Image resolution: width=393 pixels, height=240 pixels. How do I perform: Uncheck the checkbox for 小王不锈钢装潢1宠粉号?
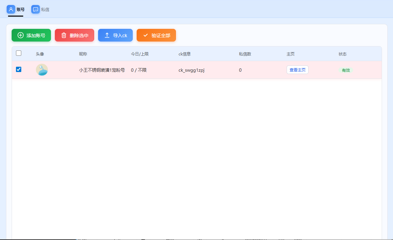tap(19, 69)
